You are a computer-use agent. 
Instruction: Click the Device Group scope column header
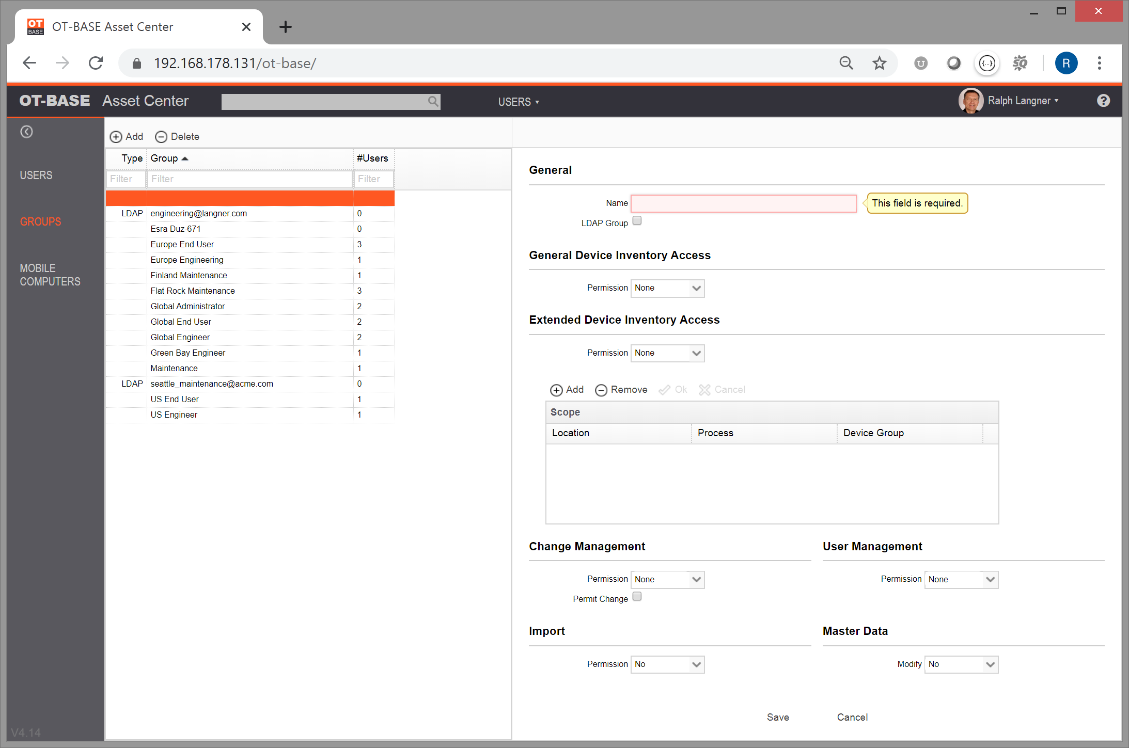[x=910, y=433]
